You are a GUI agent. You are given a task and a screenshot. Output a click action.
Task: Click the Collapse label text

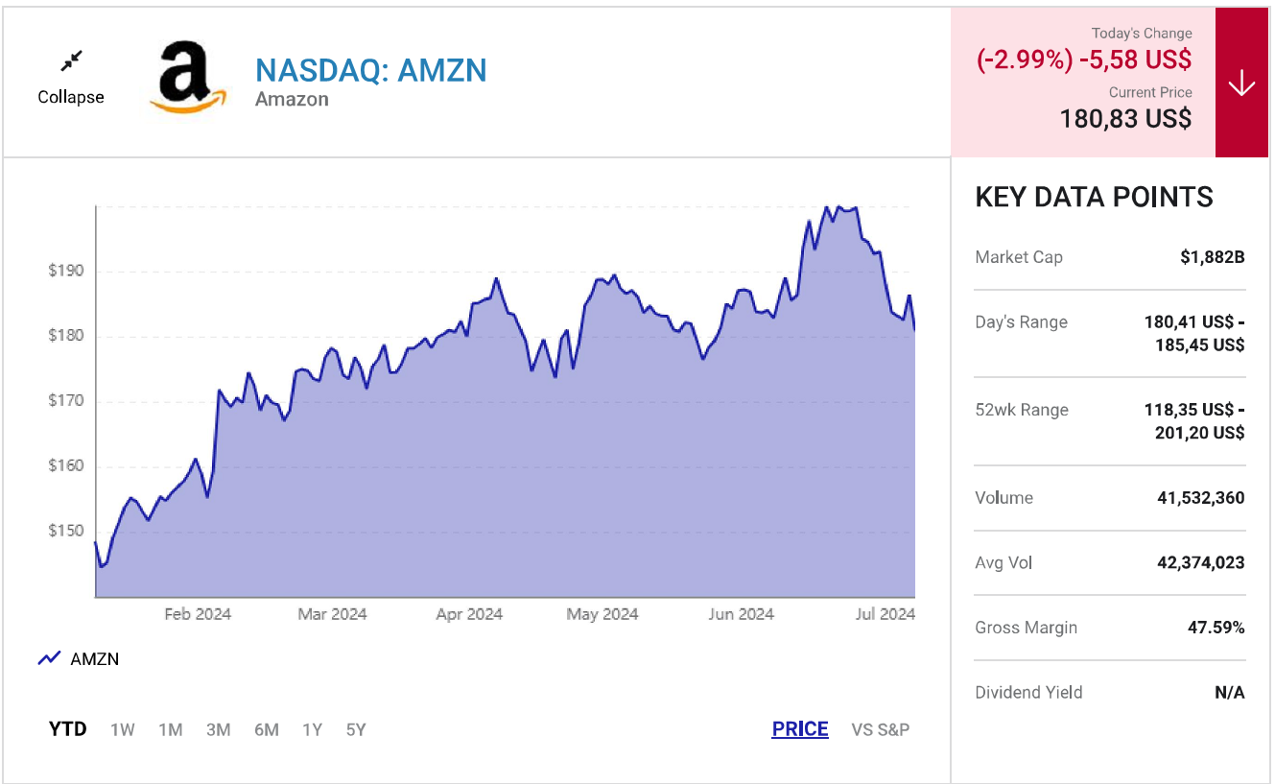(71, 97)
